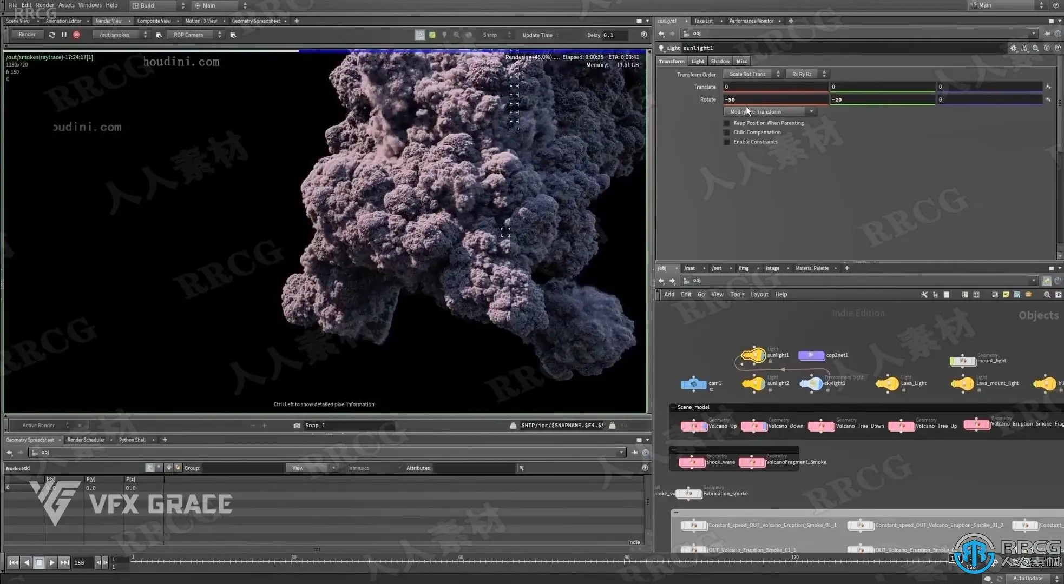Check Enable Constraints option

coord(727,142)
